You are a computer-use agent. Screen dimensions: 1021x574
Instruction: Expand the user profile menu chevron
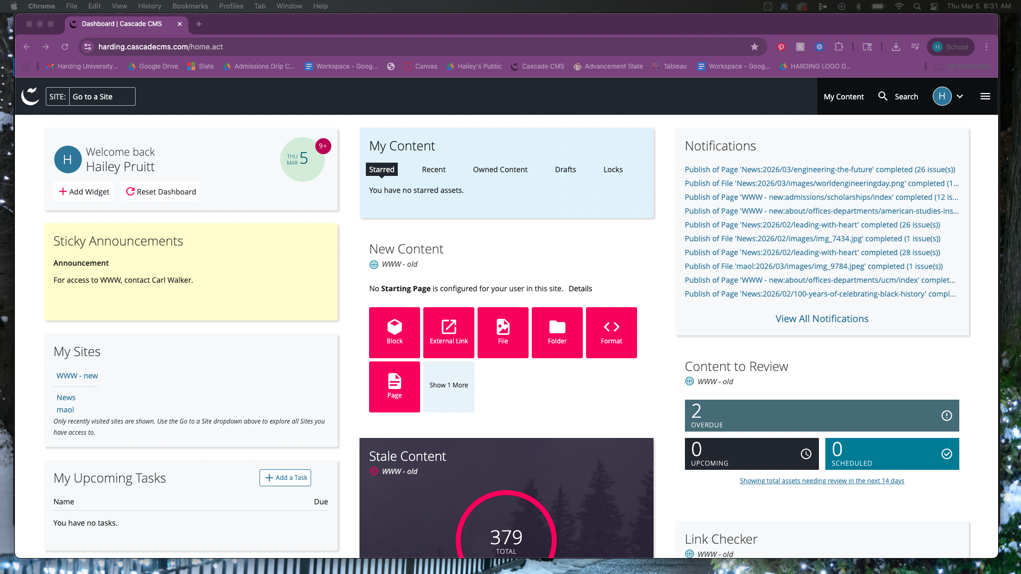[x=960, y=96]
